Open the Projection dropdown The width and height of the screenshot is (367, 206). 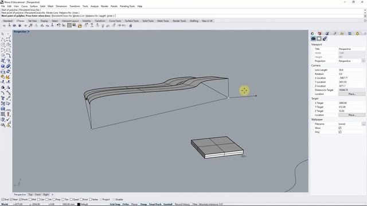tap(363, 61)
